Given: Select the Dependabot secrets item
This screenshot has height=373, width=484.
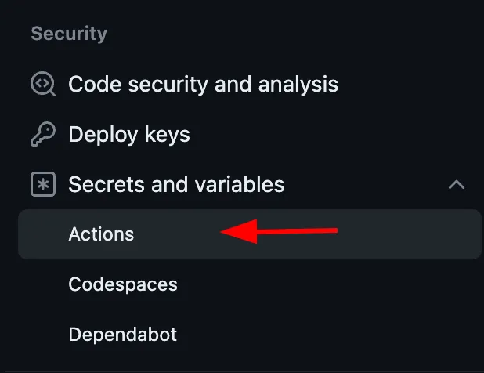Looking at the screenshot, I should tap(123, 335).
